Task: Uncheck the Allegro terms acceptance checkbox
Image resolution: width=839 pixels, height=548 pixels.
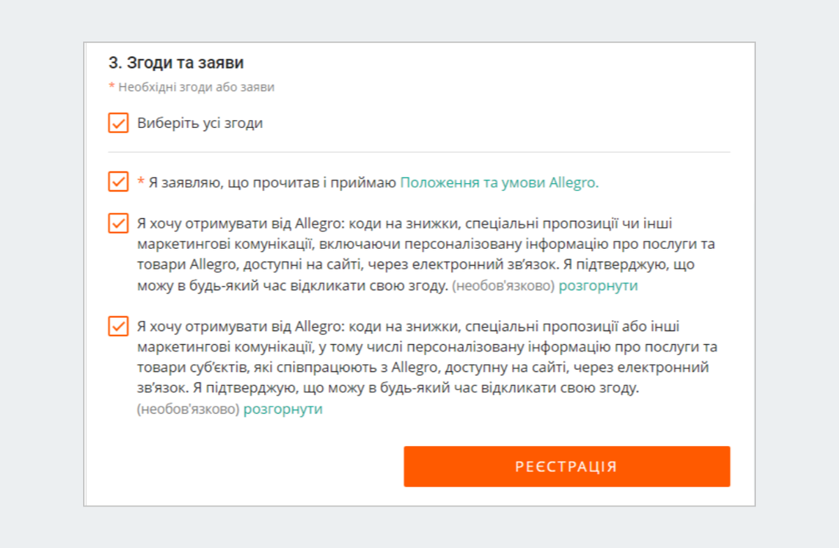Action: click(x=118, y=182)
